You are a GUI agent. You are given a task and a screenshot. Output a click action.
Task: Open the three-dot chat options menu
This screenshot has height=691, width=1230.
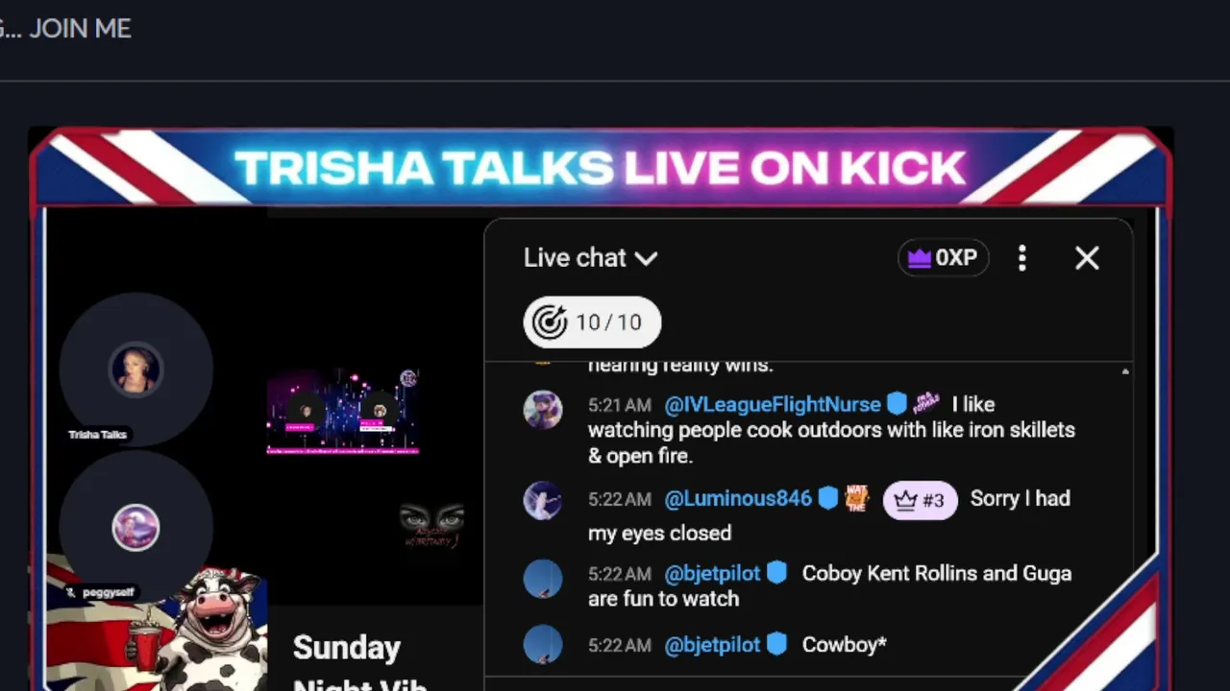coord(1022,258)
